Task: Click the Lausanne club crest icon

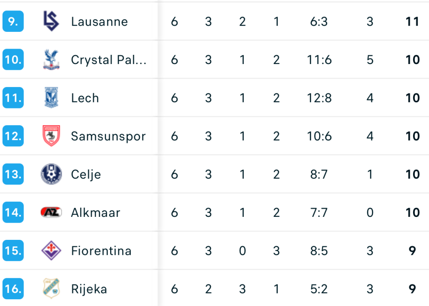Action: click(x=51, y=21)
